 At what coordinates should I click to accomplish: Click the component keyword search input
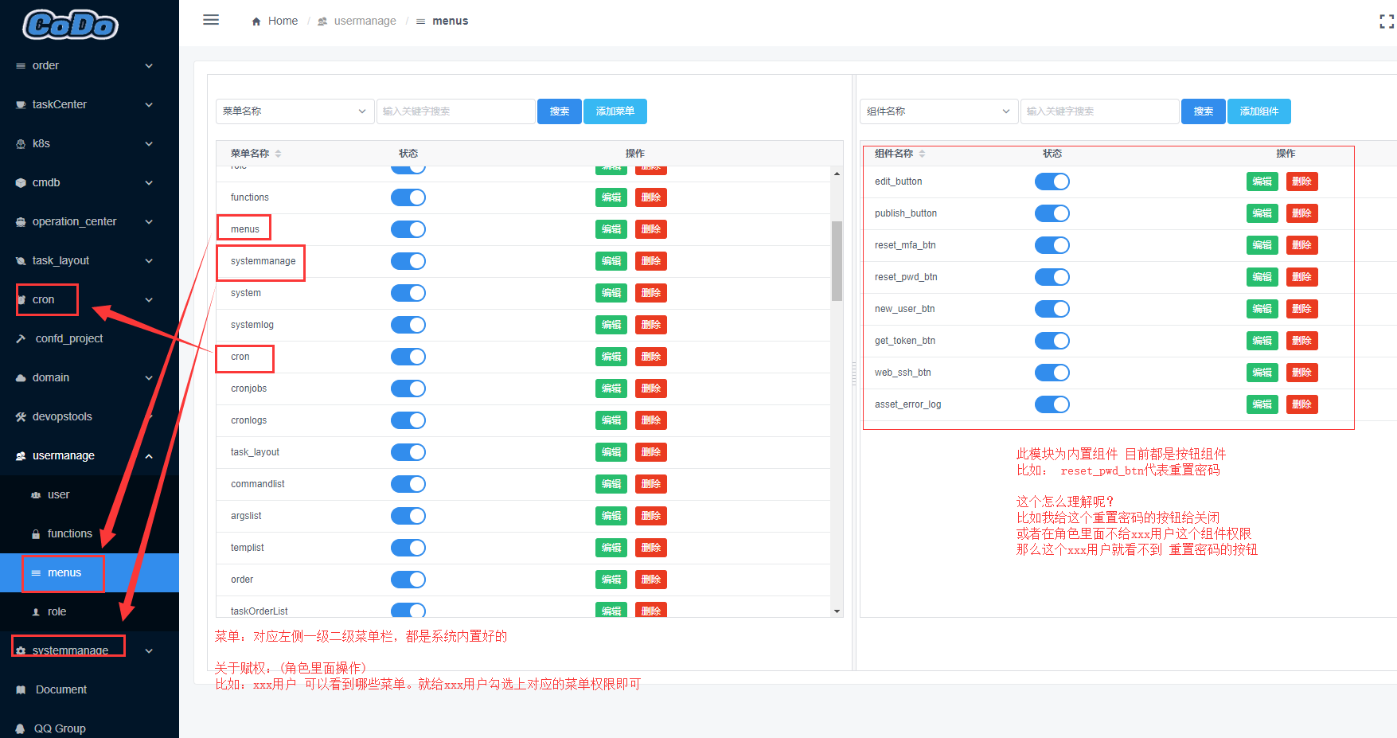tap(1100, 111)
